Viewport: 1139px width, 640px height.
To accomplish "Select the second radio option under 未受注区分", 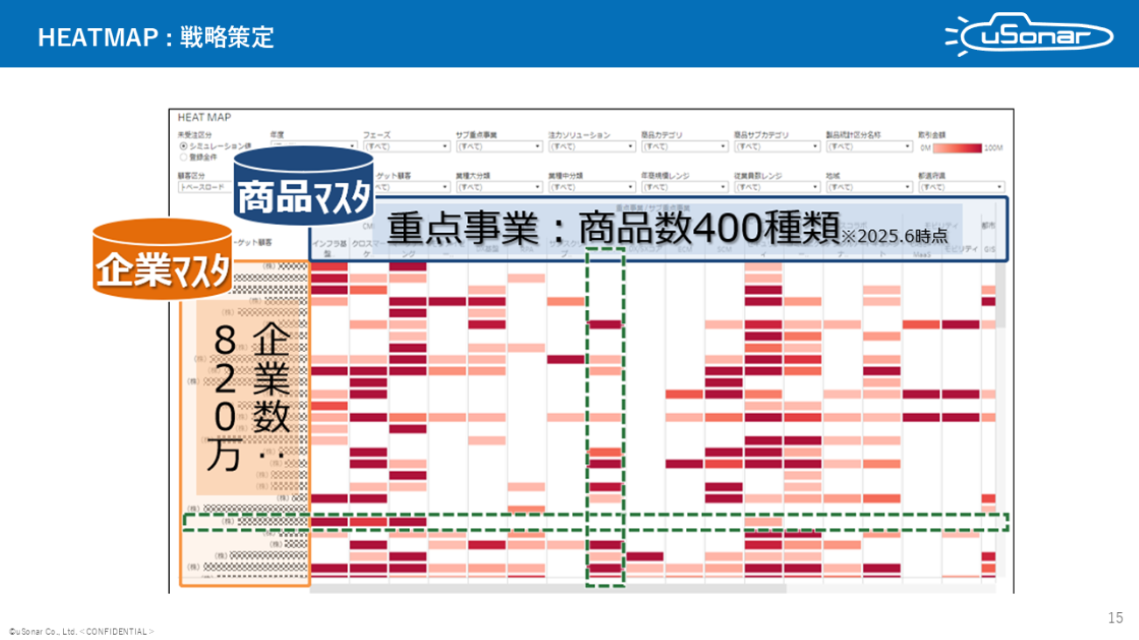I will click(183, 158).
